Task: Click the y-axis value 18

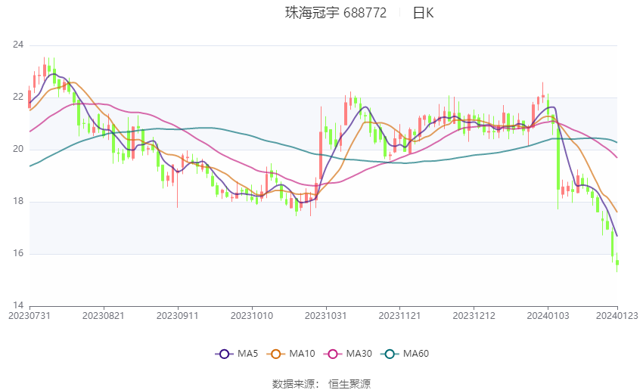Action: [x=18, y=201]
